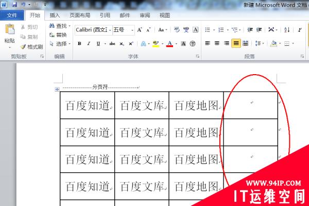Click the Sort icon
309x206 pixels.
287,30
